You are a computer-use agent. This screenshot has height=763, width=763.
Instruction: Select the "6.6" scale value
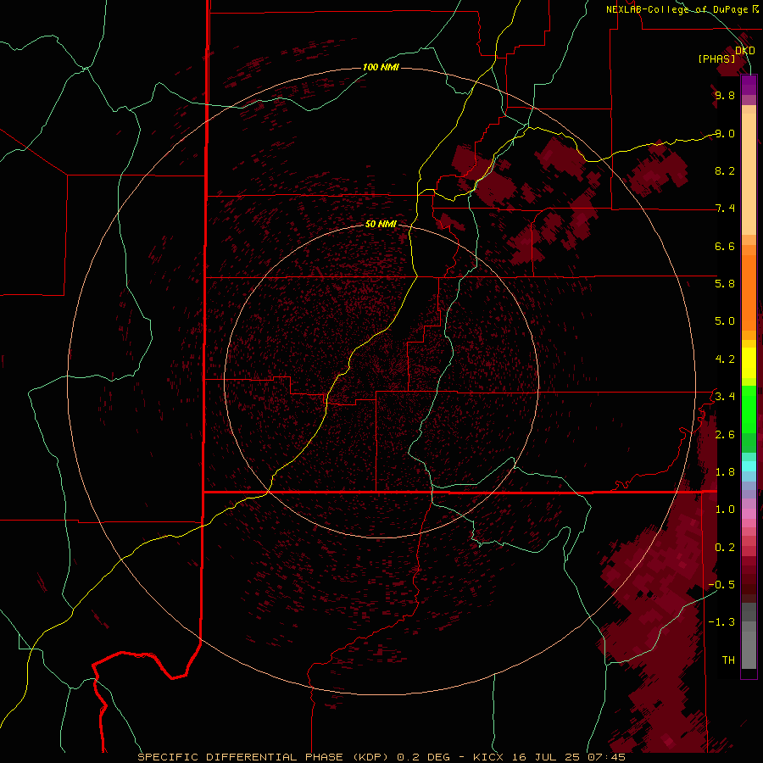[x=725, y=246]
